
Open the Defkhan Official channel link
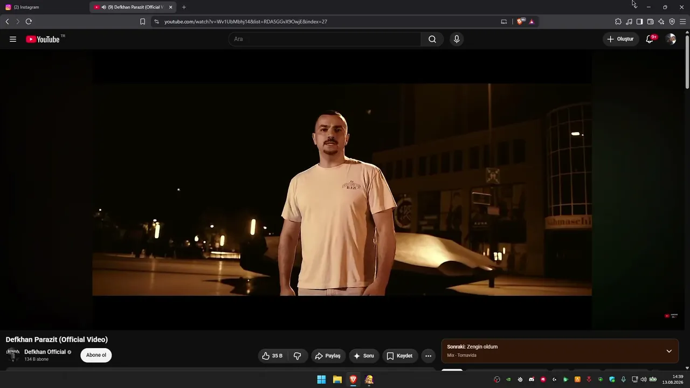click(45, 352)
